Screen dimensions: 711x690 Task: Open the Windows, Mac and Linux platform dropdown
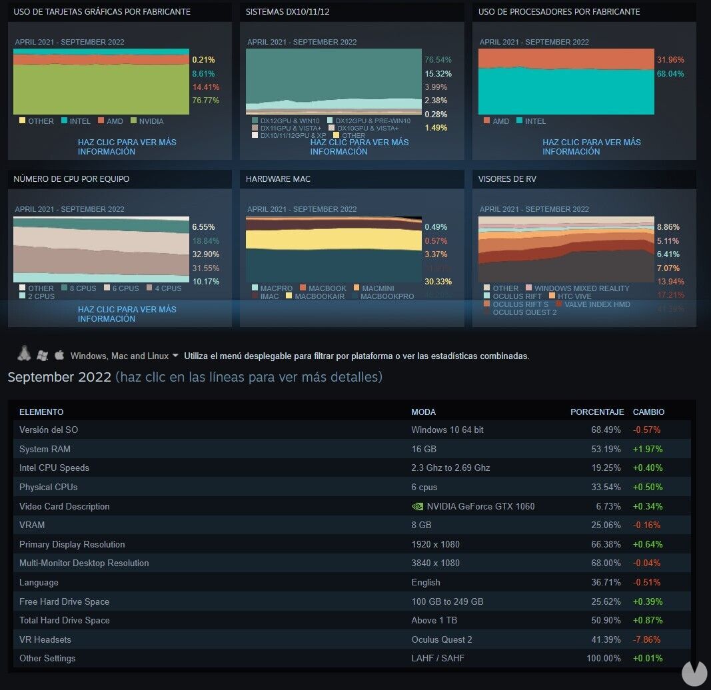124,356
